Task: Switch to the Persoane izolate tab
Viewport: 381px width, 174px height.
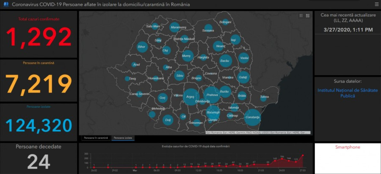Action: (x=123, y=138)
